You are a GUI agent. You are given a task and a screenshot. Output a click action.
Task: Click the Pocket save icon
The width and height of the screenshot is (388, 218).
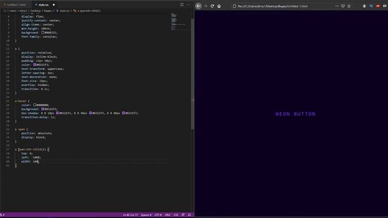coord(343,6)
